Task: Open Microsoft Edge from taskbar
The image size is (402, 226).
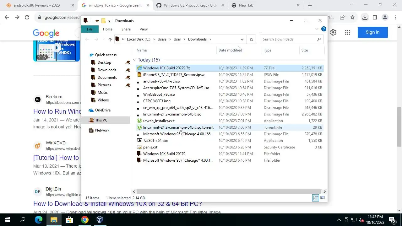Action: (38, 220)
